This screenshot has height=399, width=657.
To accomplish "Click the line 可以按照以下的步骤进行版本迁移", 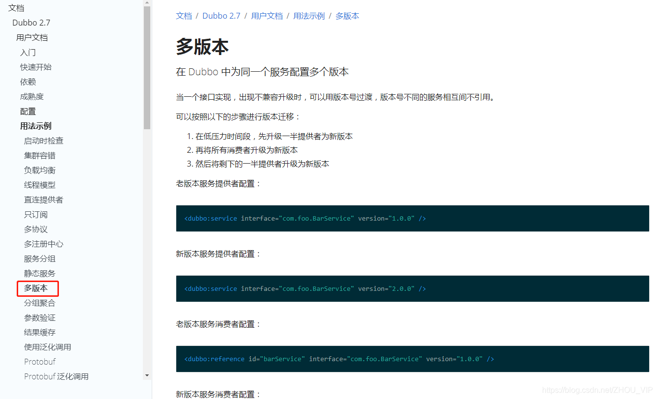I will pos(238,117).
